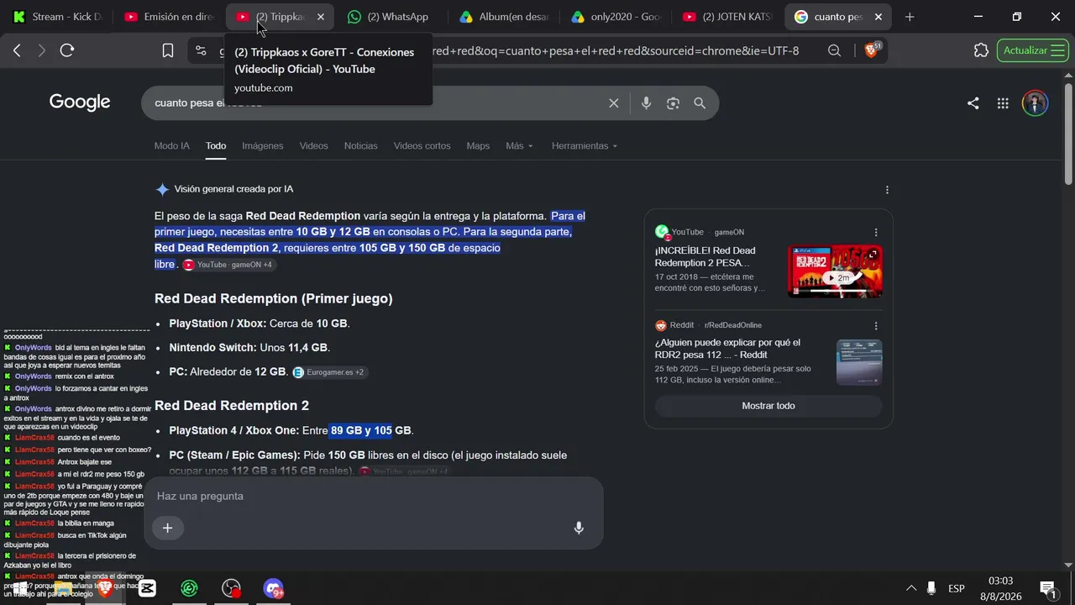Switch input language from ESP

[957, 588]
